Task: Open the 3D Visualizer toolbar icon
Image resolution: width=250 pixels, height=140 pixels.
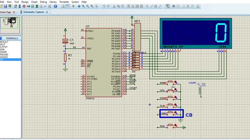Action: pos(29,6)
